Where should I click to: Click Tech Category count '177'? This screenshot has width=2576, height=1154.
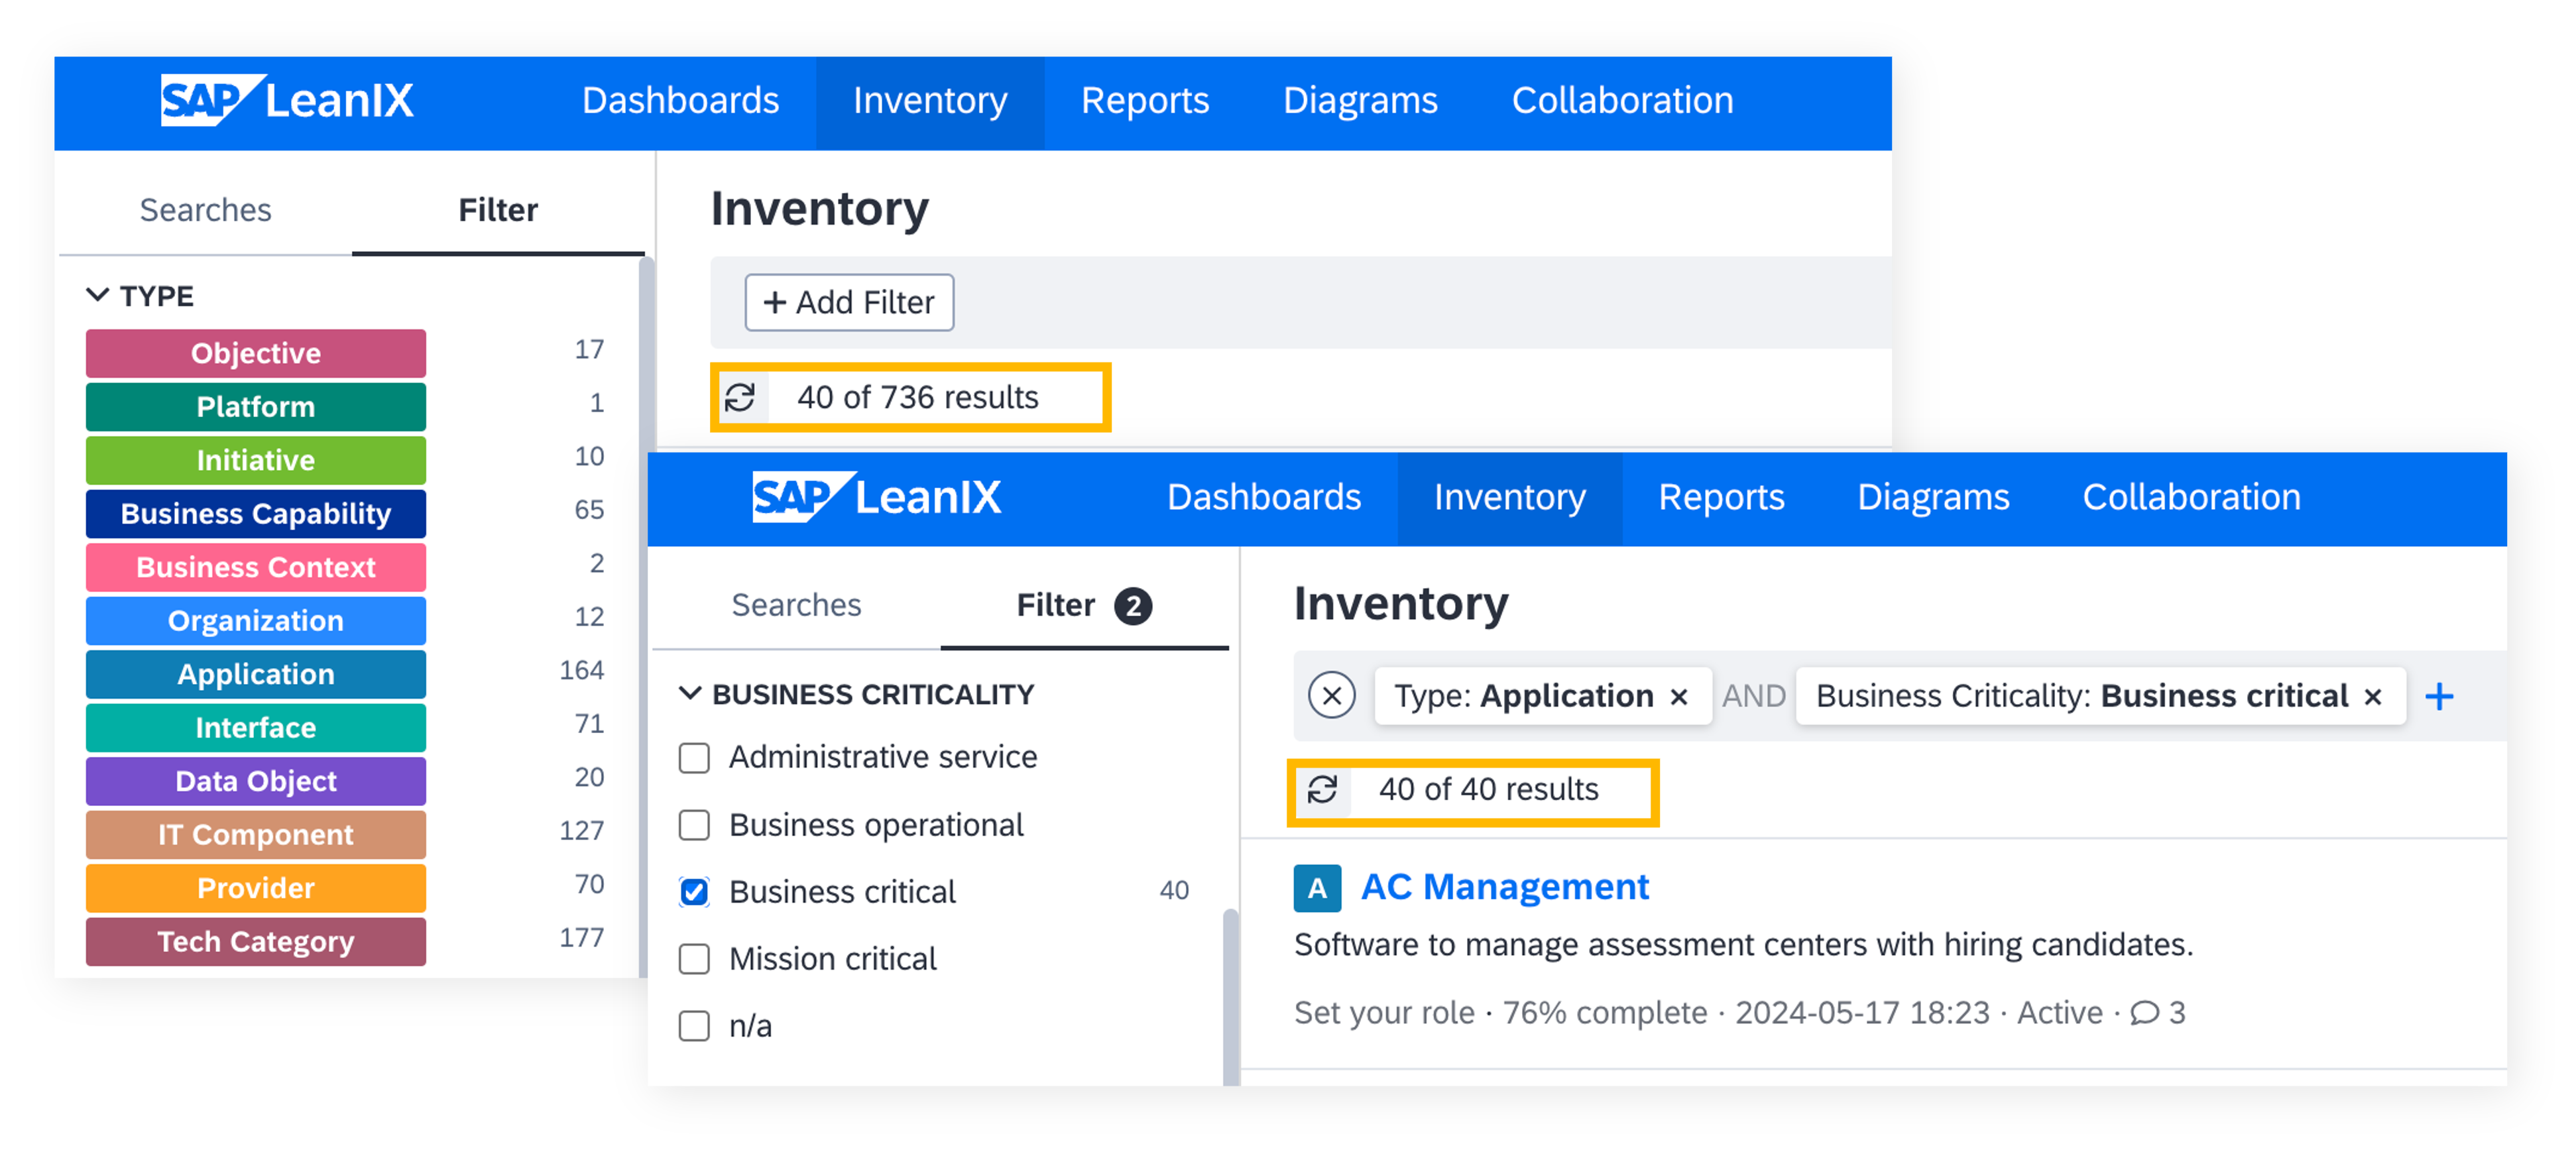tap(581, 938)
